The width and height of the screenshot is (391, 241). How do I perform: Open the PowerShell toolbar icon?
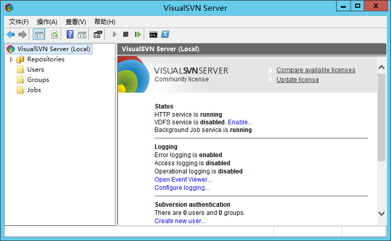coord(165,34)
